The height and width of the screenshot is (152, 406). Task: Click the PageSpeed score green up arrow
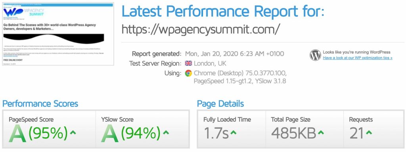73,133
